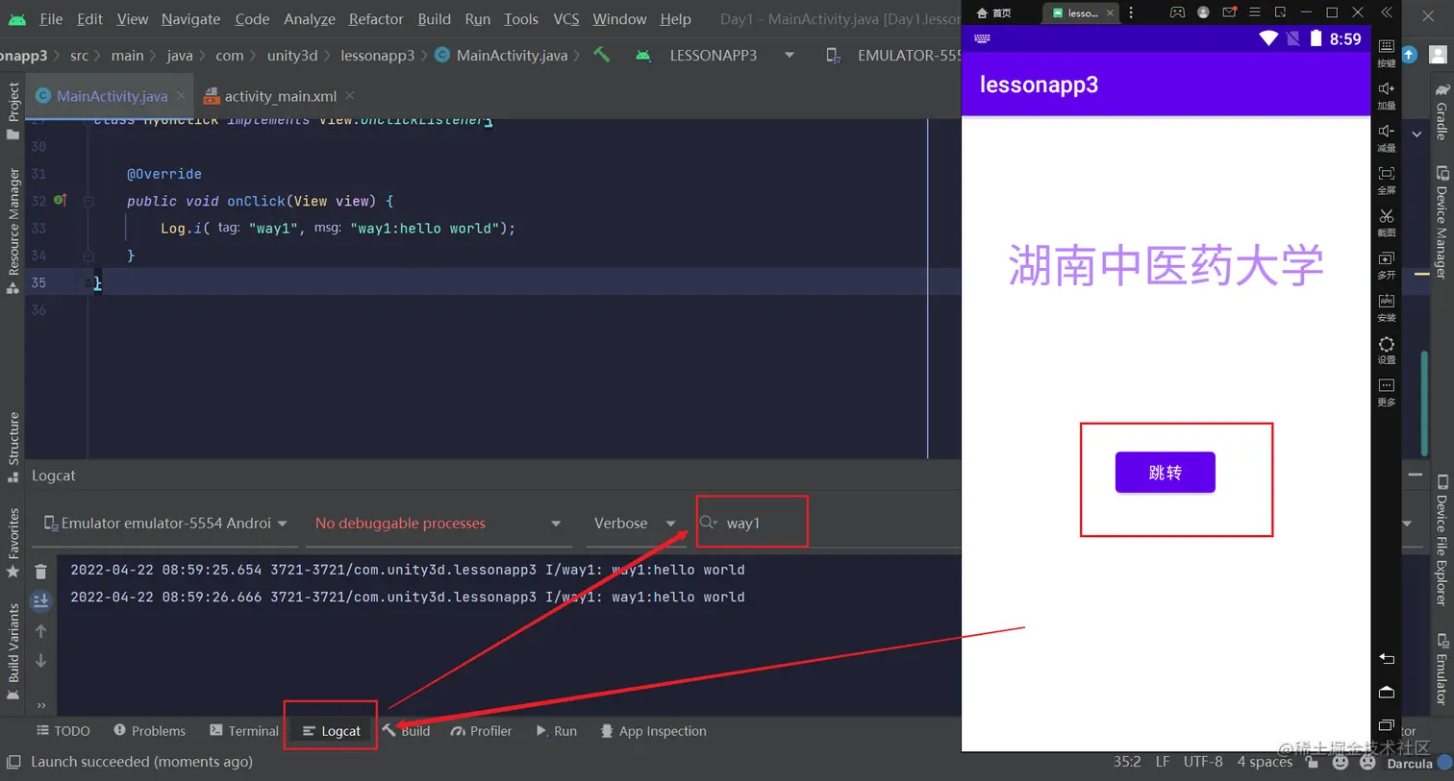Open the Terminal tool window
This screenshot has width=1454, height=781.
pos(244,730)
